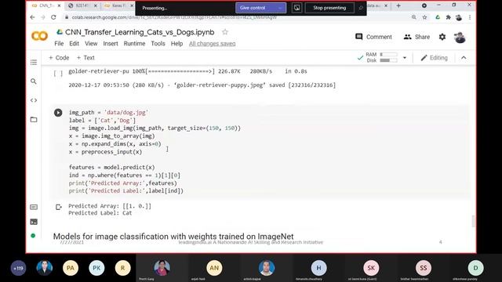Click the AN participant avatar
The width and height of the screenshot is (502, 282).
(x=214, y=268)
